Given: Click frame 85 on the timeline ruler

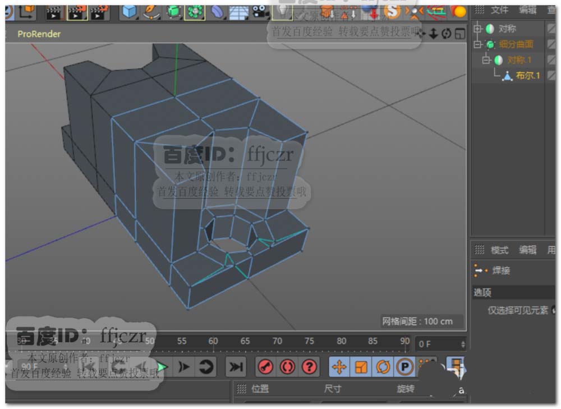Looking at the screenshot, I should [x=373, y=341].
